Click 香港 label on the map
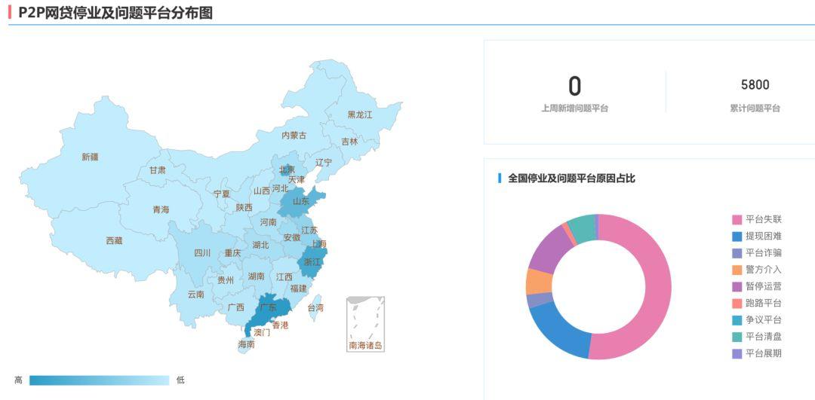The height and width of the screenshot is (400, 815). [x=280, y=325]
